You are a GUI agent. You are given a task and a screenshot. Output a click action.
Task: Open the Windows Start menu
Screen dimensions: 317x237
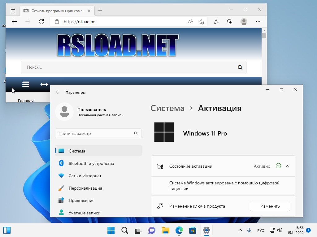click(x=111, y=230)
